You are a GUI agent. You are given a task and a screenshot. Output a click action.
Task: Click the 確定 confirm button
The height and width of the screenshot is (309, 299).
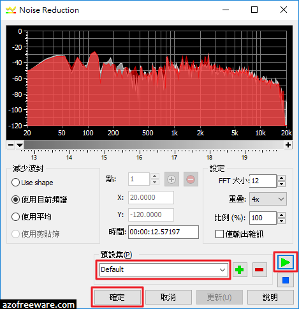[x=117, y=297]
